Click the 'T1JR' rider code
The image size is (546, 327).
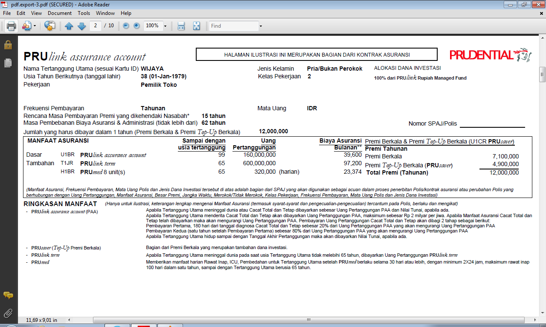point(67,163)
